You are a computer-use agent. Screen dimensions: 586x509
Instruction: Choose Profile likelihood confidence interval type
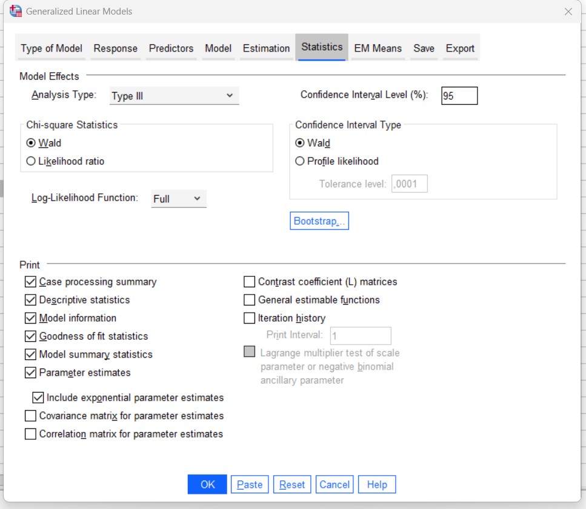pyautogui.click(x=299, y=161)
